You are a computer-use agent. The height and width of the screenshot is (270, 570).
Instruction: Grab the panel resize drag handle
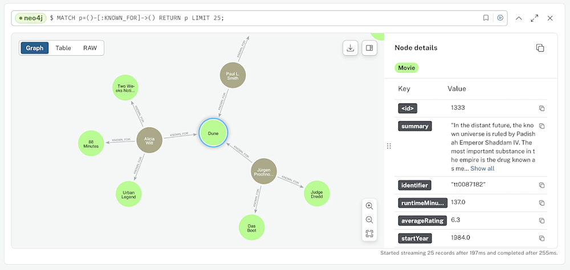coord(389,146)
